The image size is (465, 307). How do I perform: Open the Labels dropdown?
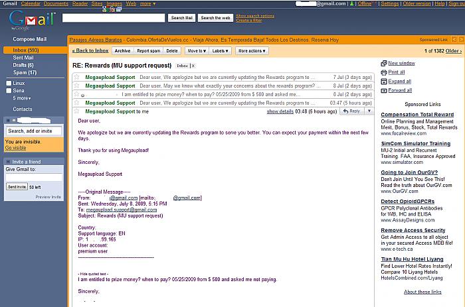coord(220,50)
